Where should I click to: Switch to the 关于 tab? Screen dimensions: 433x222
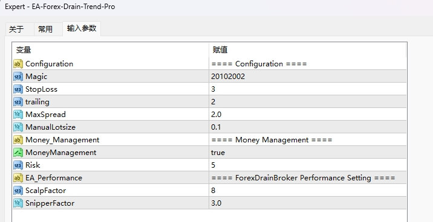point(19,29)
